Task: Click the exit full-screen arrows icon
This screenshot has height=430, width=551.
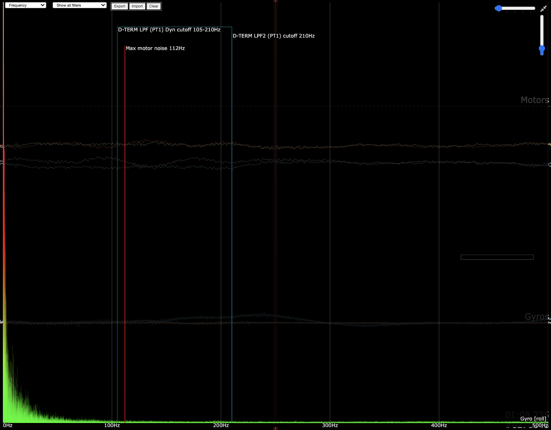Action: 543,9
